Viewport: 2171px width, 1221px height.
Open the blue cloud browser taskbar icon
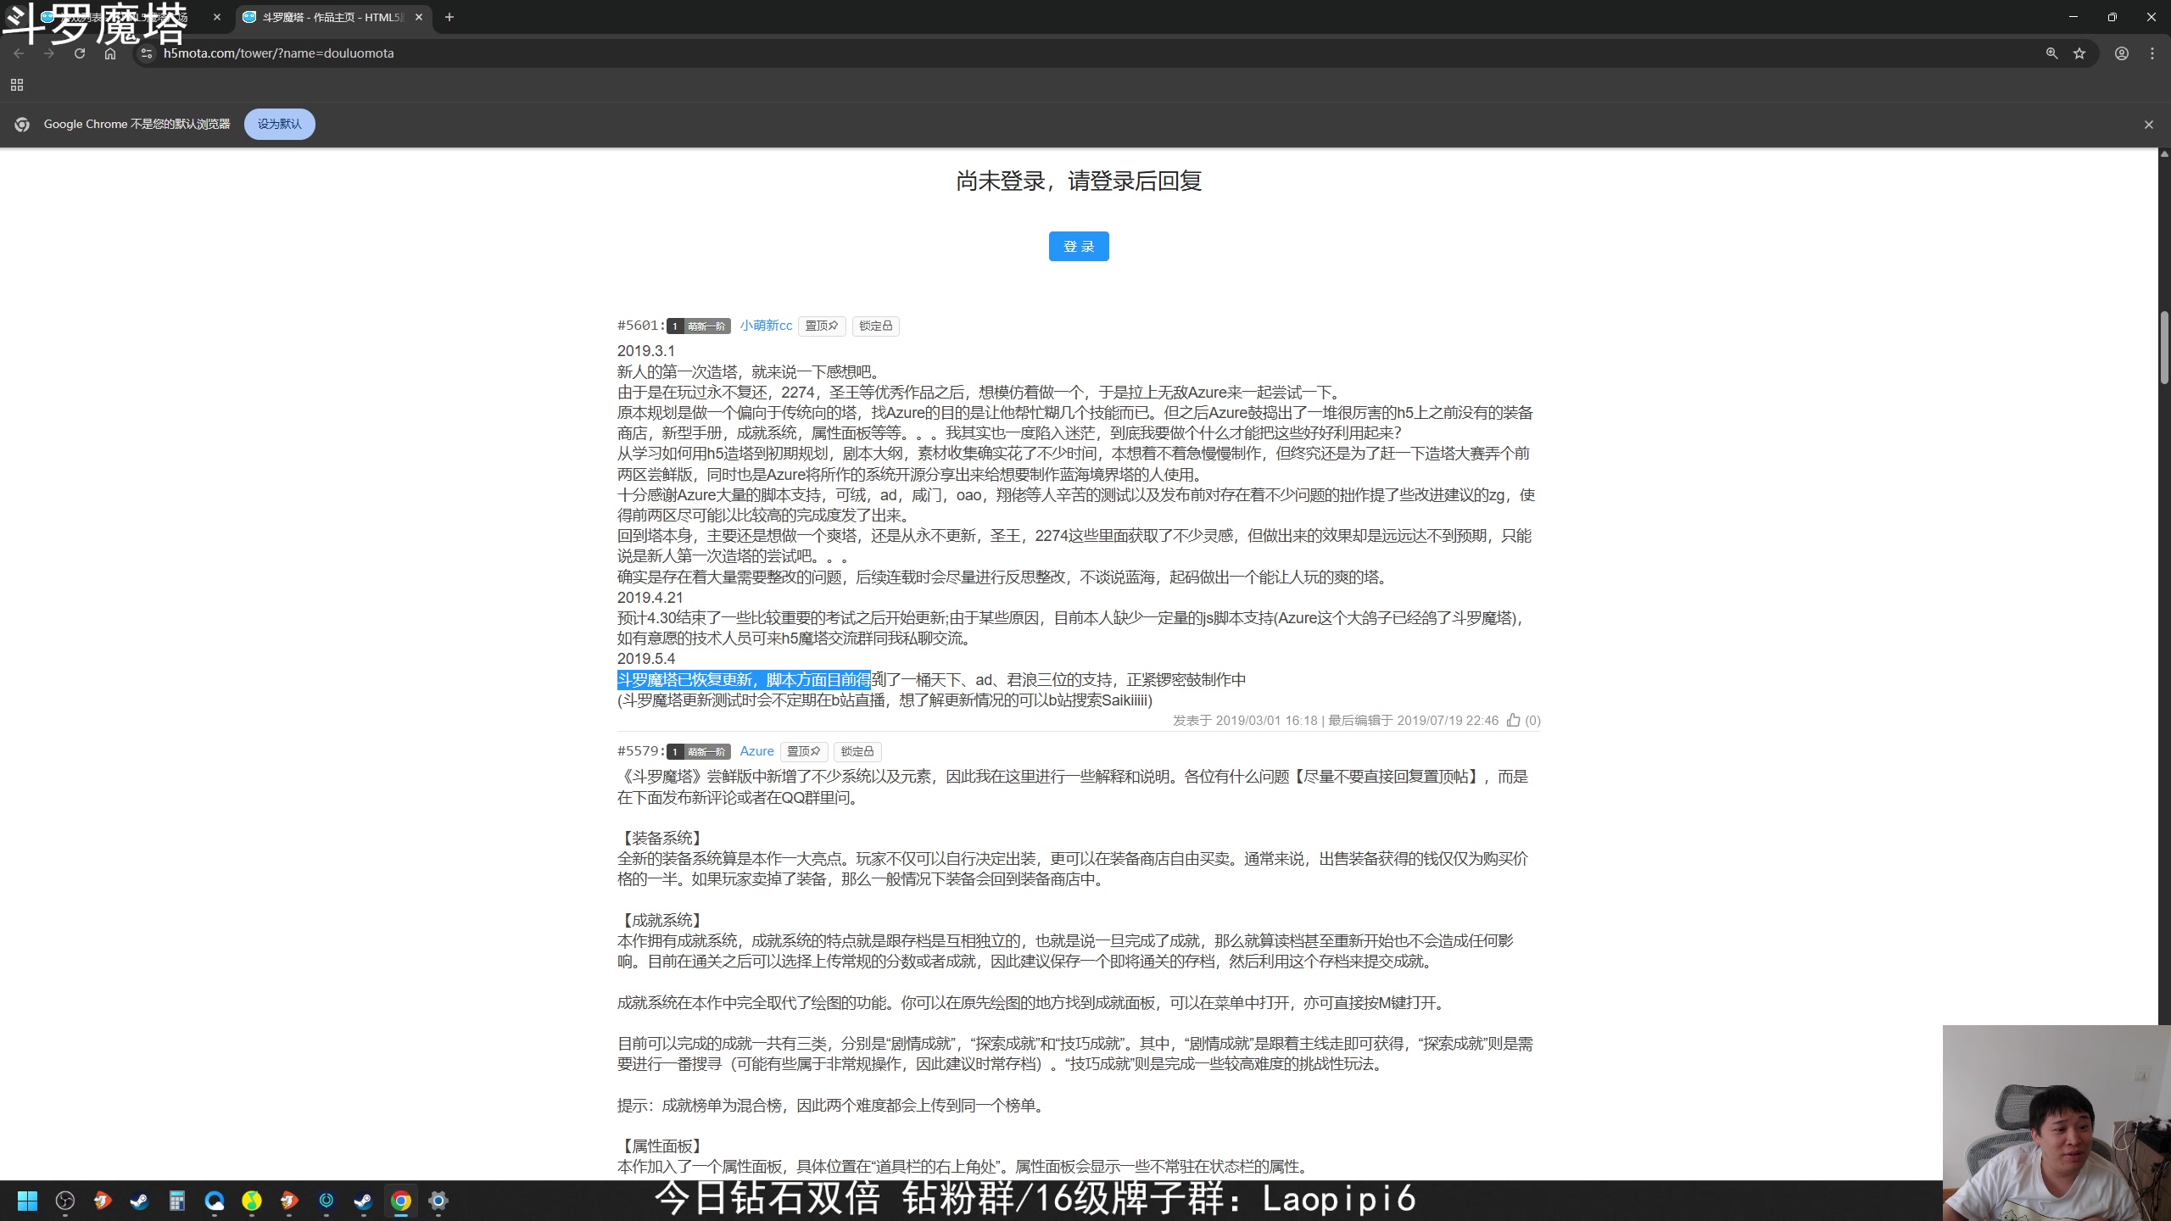pos(215,1201)
